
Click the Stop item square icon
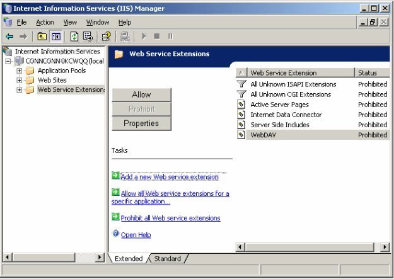[157, 37]
